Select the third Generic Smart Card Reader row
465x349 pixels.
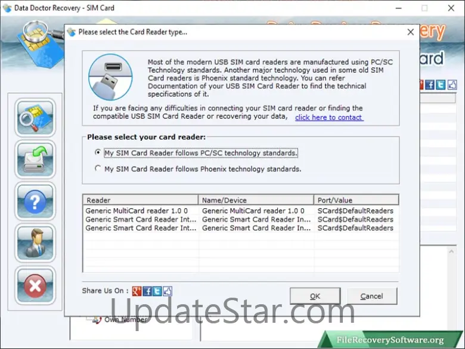pos(240,228)
